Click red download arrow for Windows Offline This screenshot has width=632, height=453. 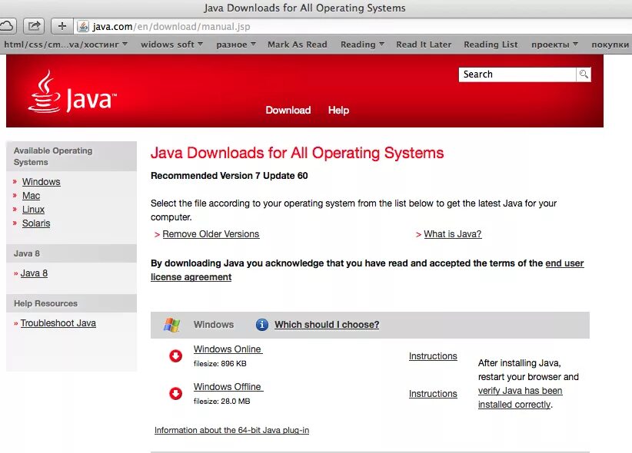[x=176, y=393]
